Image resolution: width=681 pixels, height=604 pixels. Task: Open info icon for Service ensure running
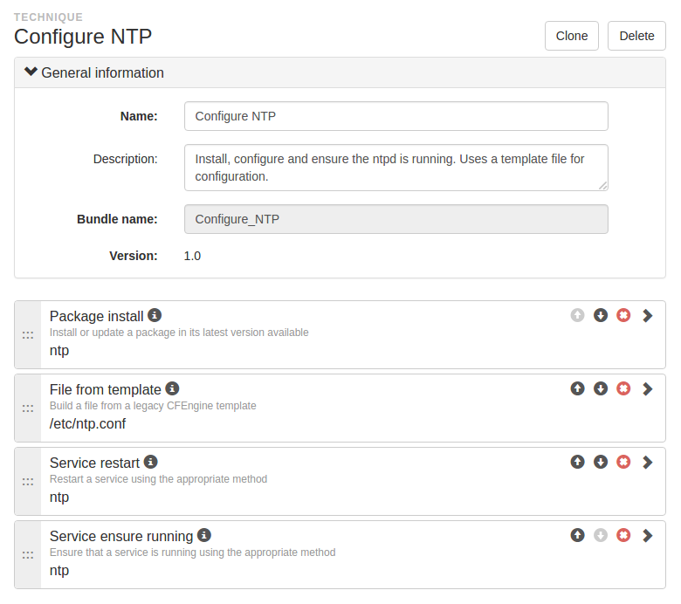[x=204, y=535]
